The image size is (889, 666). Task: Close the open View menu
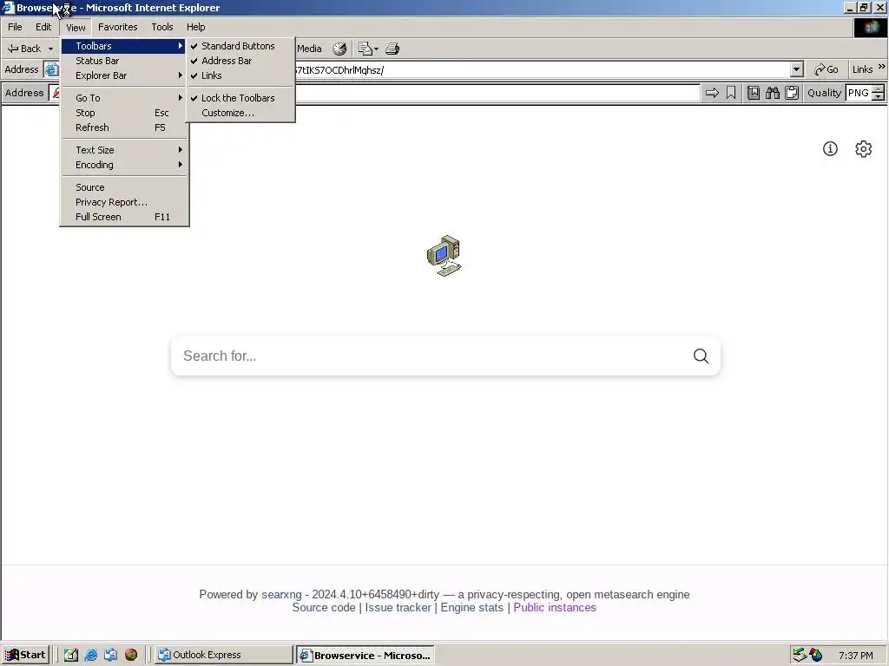coord(76,27)
